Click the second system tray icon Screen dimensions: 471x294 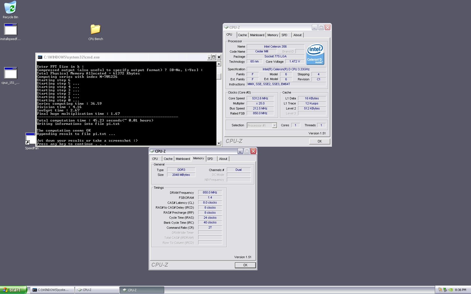tap(445, 290)
